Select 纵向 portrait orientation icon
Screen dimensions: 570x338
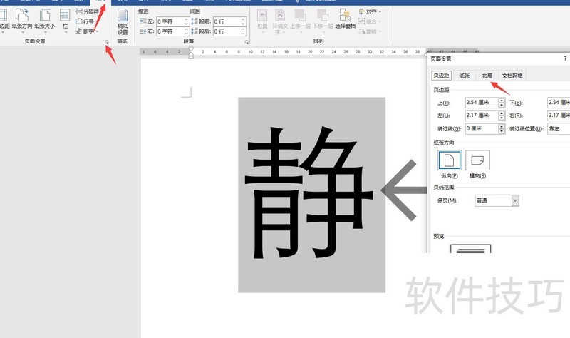click(x=448, y=160)
